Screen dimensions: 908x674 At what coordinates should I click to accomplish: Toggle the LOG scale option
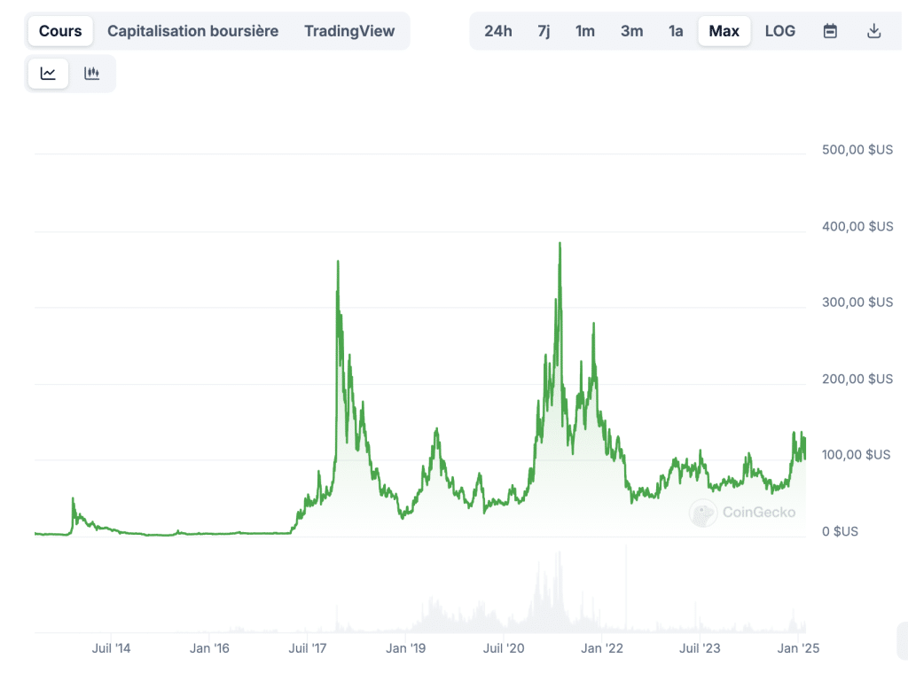[x=779, y=31]
